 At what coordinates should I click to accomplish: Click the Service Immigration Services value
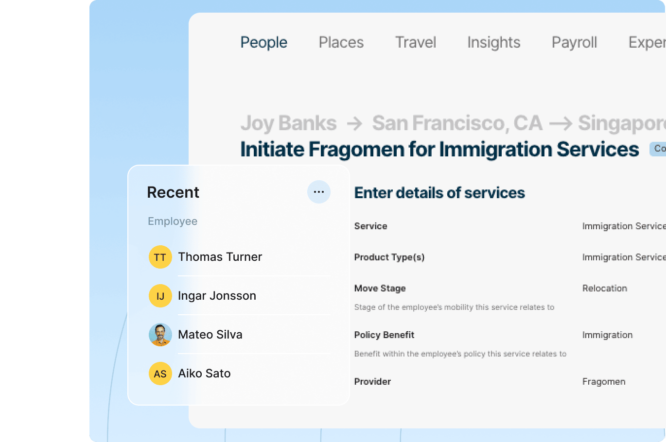click(623, 226)
